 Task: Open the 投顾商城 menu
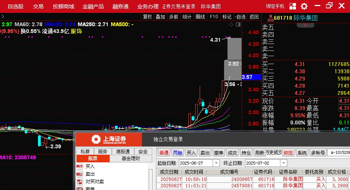click(x=64, y=6)
